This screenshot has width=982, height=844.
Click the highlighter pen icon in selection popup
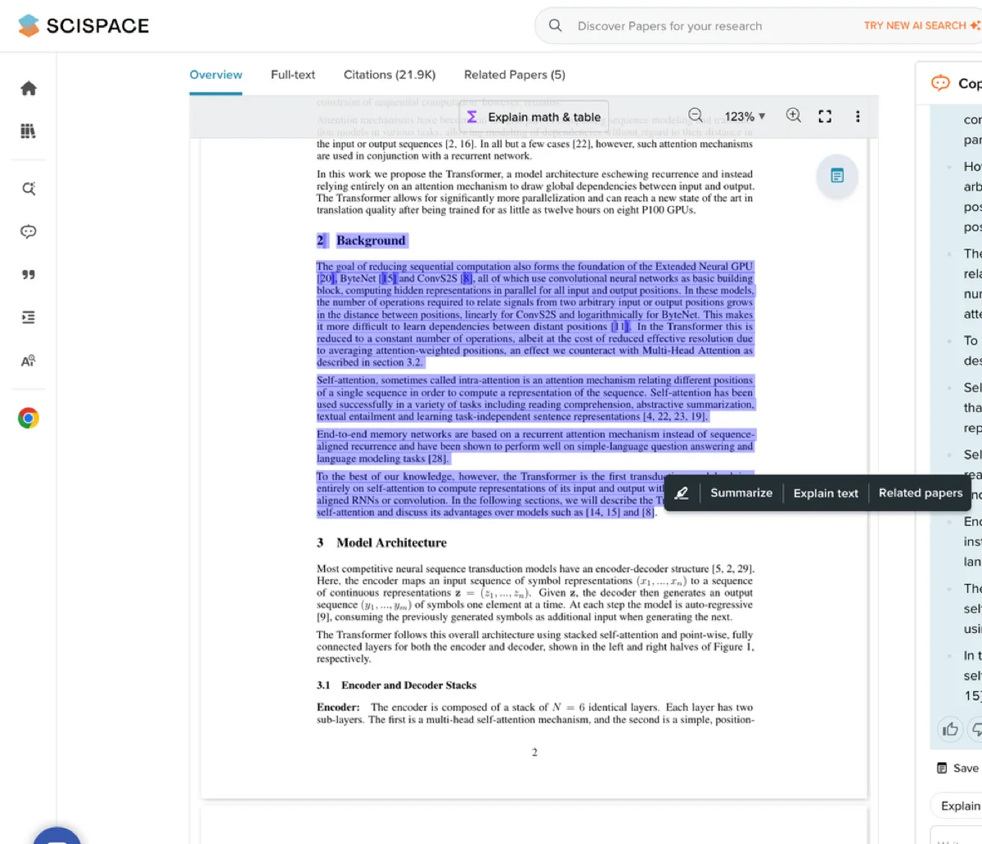[682, 493]
